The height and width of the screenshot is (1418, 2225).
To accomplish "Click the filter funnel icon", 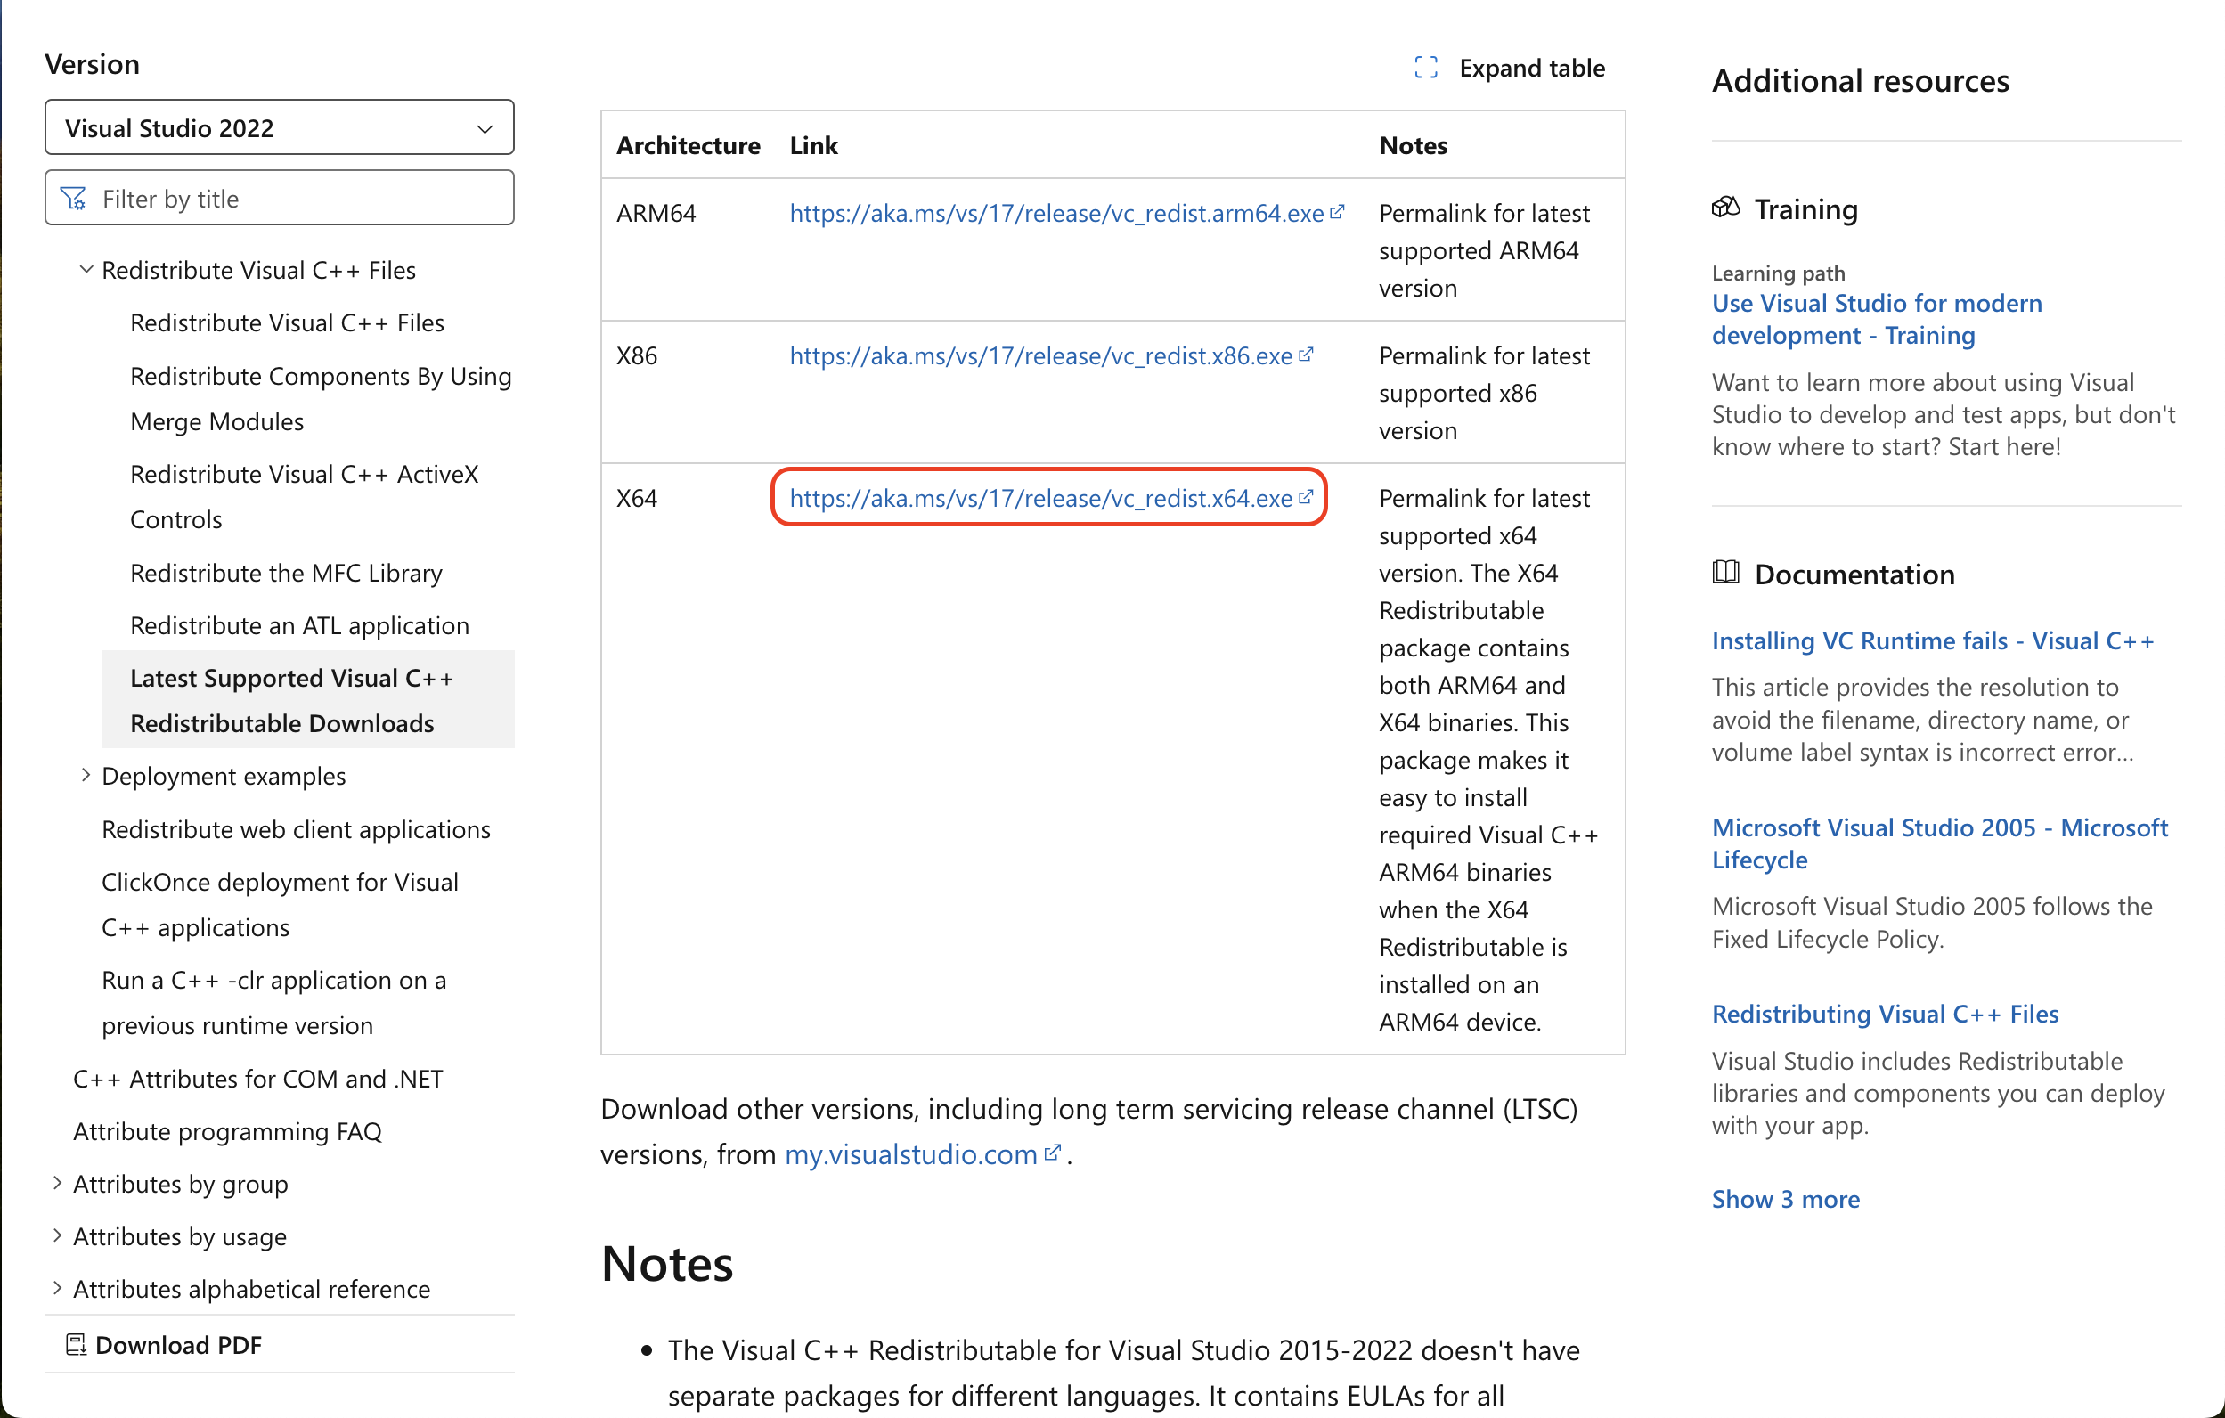I will [73, 199].
